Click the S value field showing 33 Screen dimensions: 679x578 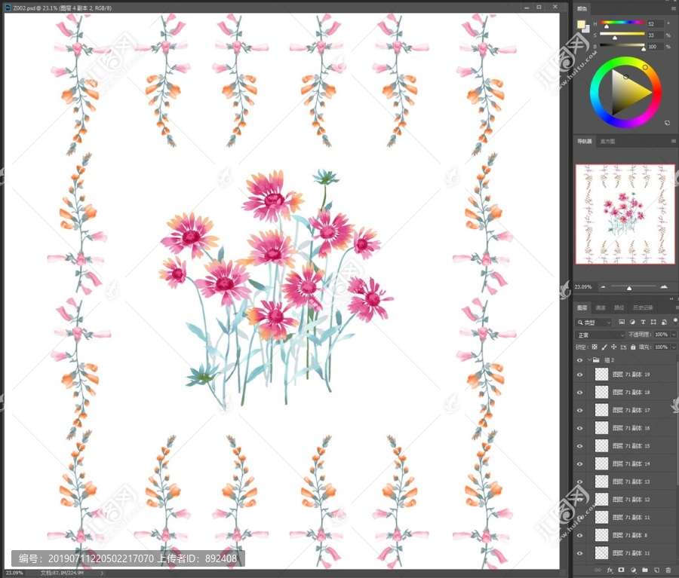coord(655,35)
